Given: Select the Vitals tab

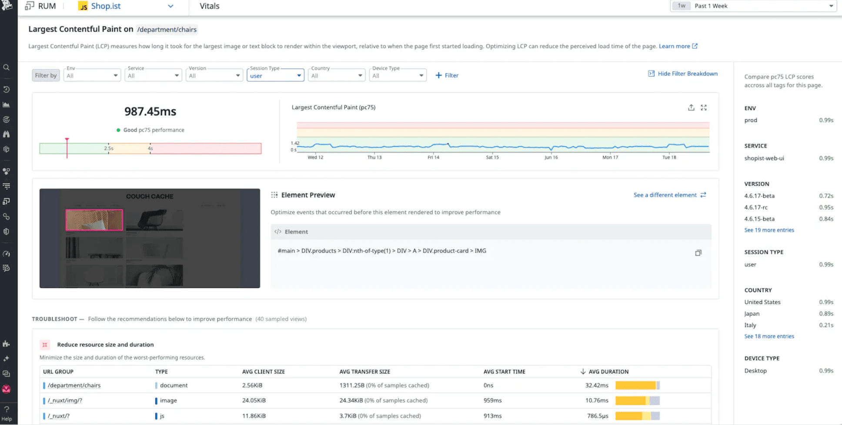Looking at the screenshot, I should coord(209,6).
